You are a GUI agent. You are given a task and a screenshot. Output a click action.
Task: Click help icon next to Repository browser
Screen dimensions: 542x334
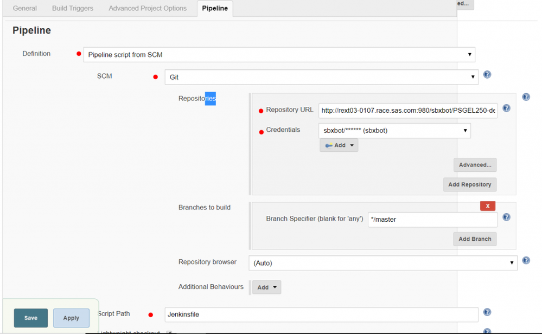(526, 261)
